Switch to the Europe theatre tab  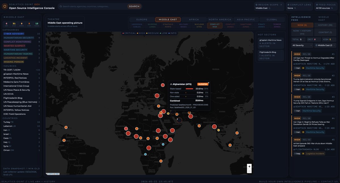[142, 19]
